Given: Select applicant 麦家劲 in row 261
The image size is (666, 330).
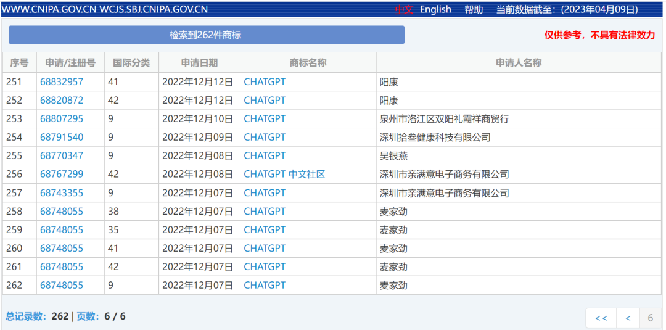Looking at the screenshot, I should (393, 266).
